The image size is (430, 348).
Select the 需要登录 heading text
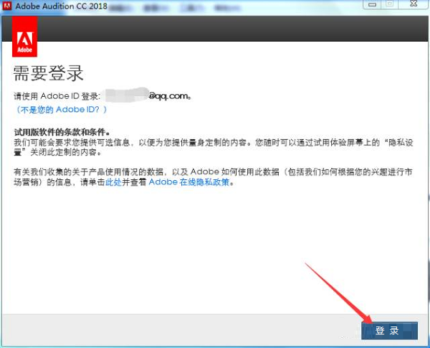48,74
